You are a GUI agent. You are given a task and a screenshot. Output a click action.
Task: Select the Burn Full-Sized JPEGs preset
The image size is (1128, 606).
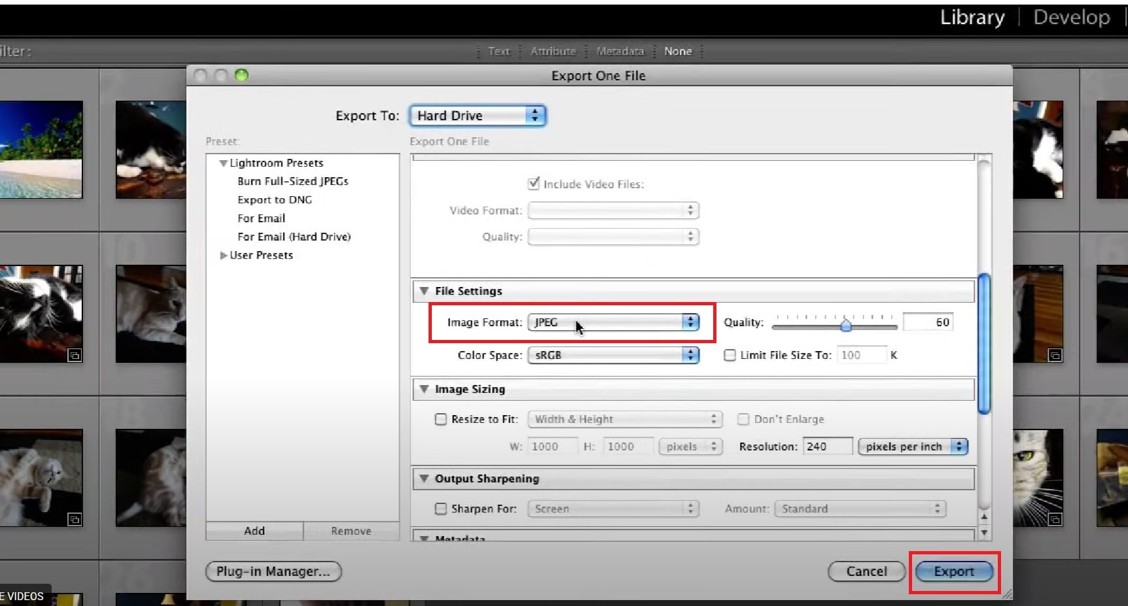pos(293,182)
